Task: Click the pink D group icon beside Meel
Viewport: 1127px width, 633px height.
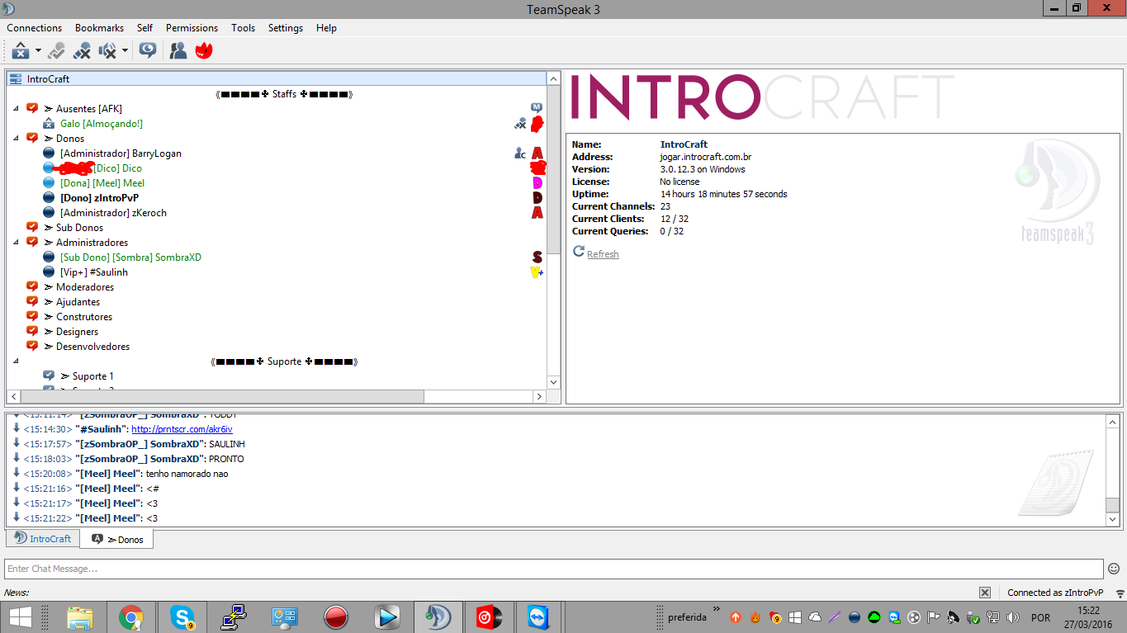Action: click(537, 183)
